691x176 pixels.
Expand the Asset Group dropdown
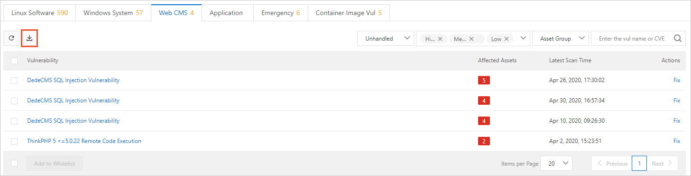point(561,39)
